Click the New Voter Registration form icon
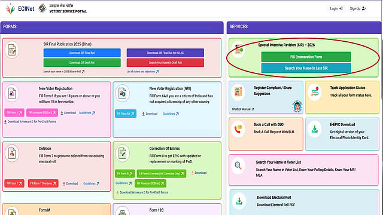 (x=12, y=93)
